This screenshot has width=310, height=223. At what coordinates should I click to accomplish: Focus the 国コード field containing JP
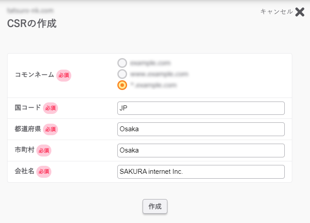point(201,108)
